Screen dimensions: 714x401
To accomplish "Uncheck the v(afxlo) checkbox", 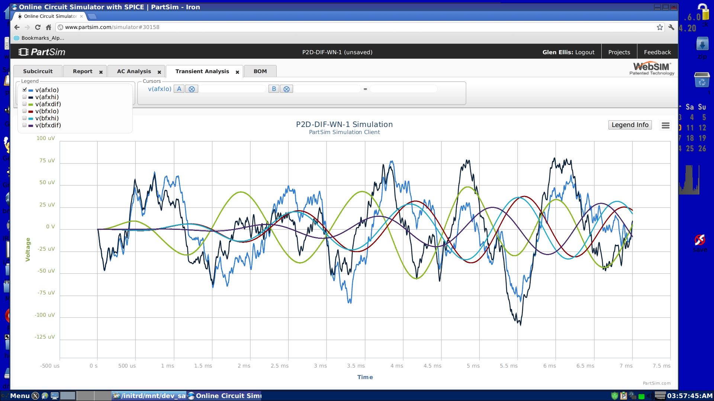I will click(25, 90).
